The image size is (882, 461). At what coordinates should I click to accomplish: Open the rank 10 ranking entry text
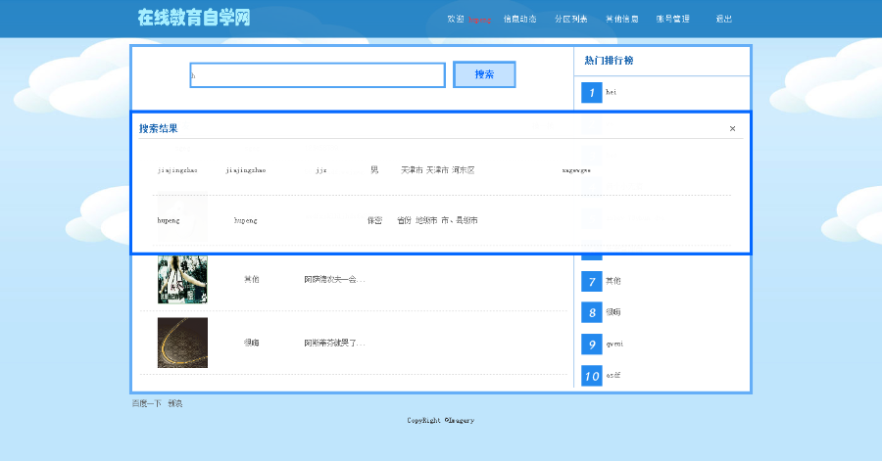click(x=613, y=375)
